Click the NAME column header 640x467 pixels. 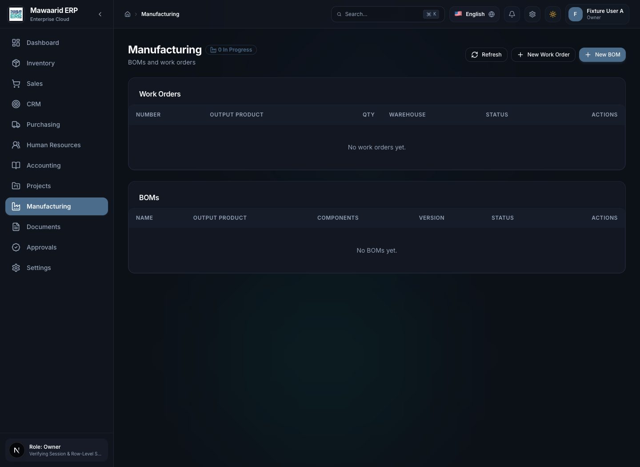point(144,218)
